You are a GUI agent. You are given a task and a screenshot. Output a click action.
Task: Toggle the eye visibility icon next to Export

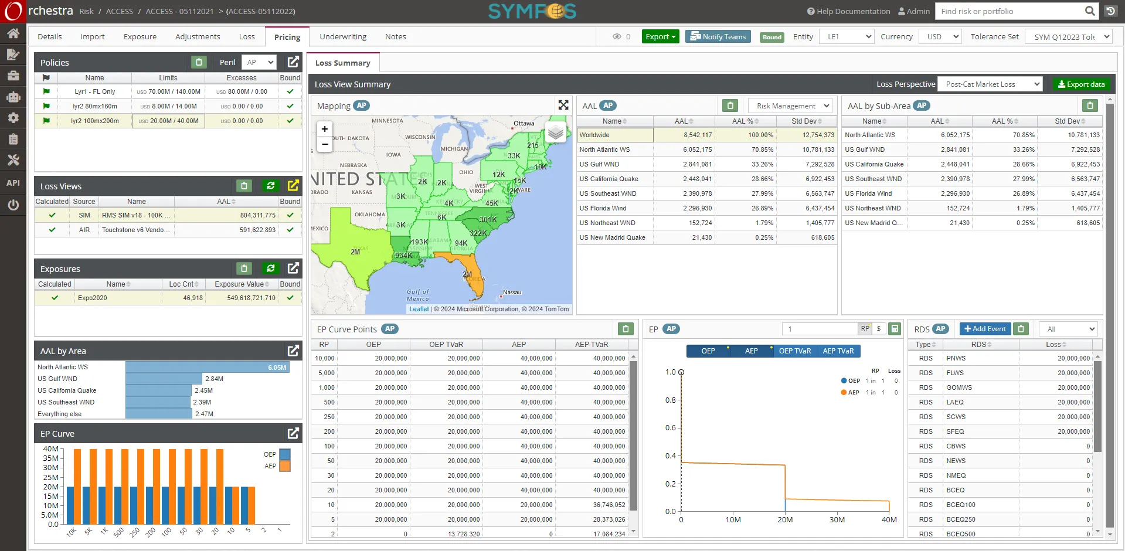[x=618, y=36]
